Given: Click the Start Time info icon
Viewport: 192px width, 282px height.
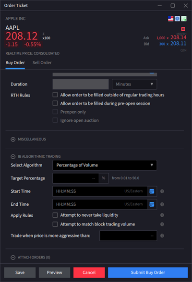Looking at the screenshot, I should click(162, 191).
